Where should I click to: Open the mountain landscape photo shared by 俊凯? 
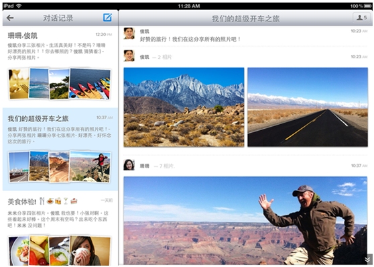pos(184,107)
